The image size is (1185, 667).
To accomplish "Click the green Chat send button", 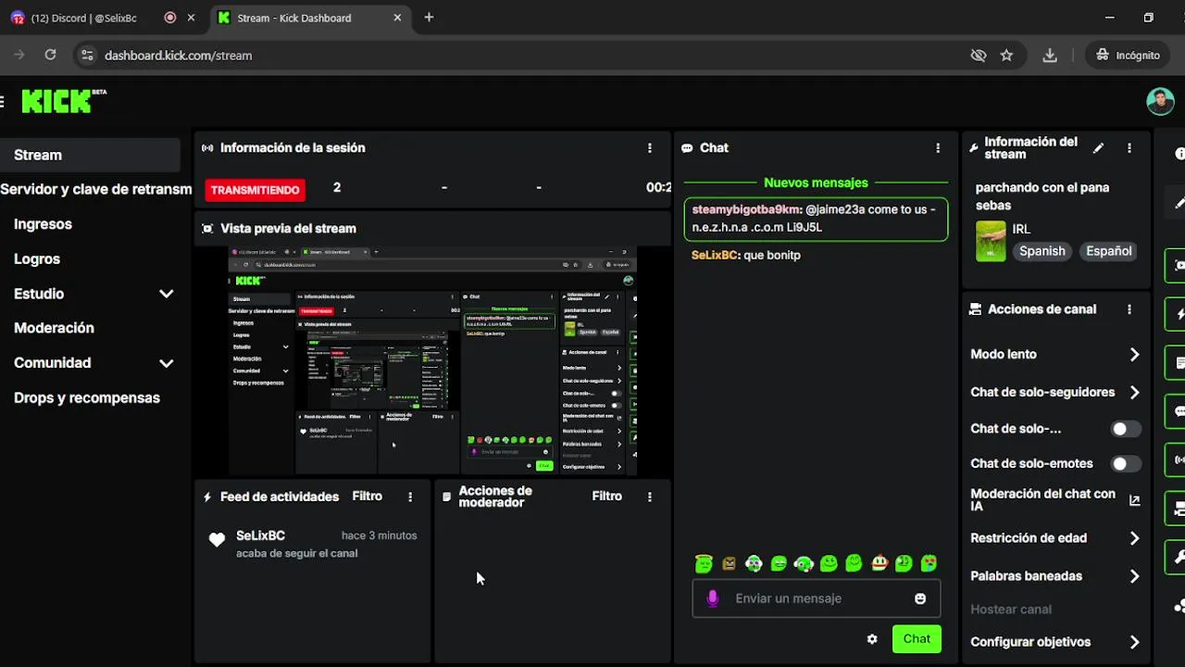I will [x=917, y=639].
